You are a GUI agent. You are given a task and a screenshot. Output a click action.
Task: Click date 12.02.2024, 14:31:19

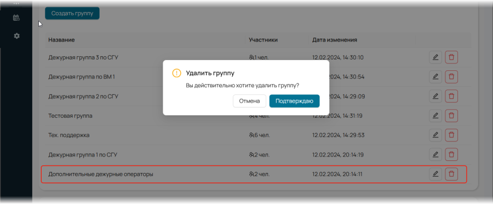pyautogui.click(x=337, y=116)
